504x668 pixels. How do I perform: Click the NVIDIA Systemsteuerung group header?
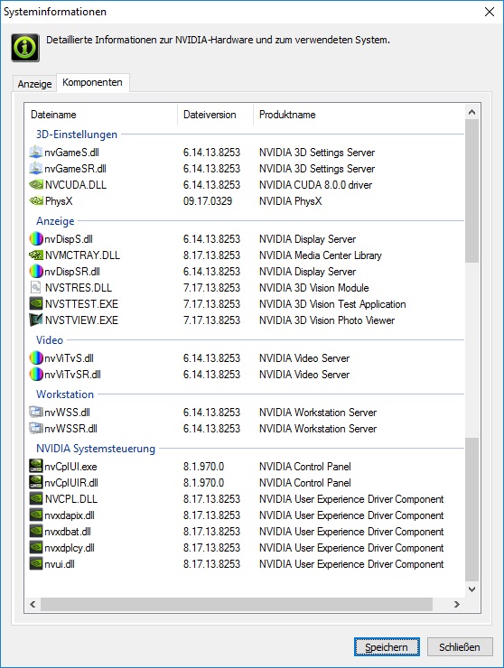click(x=96, y=448)
